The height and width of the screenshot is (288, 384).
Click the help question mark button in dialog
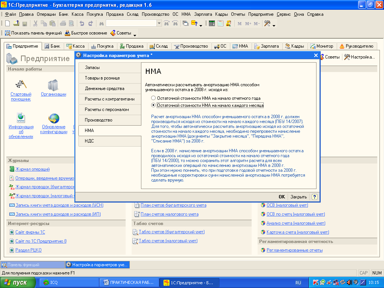coord(315,196)
